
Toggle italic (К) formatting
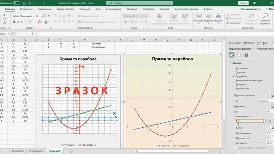coord(18,22)
